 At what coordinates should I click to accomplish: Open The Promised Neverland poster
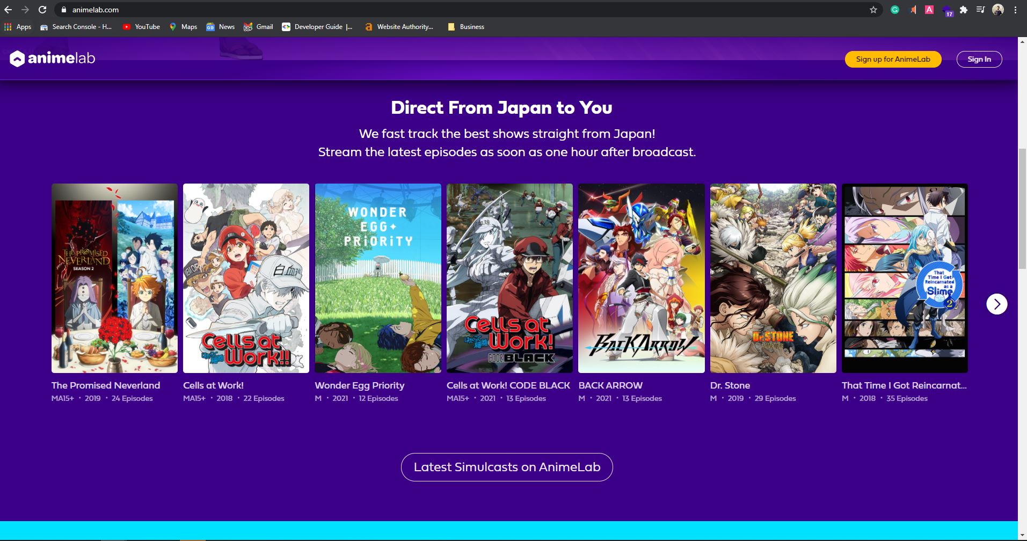tap(114, 278)
